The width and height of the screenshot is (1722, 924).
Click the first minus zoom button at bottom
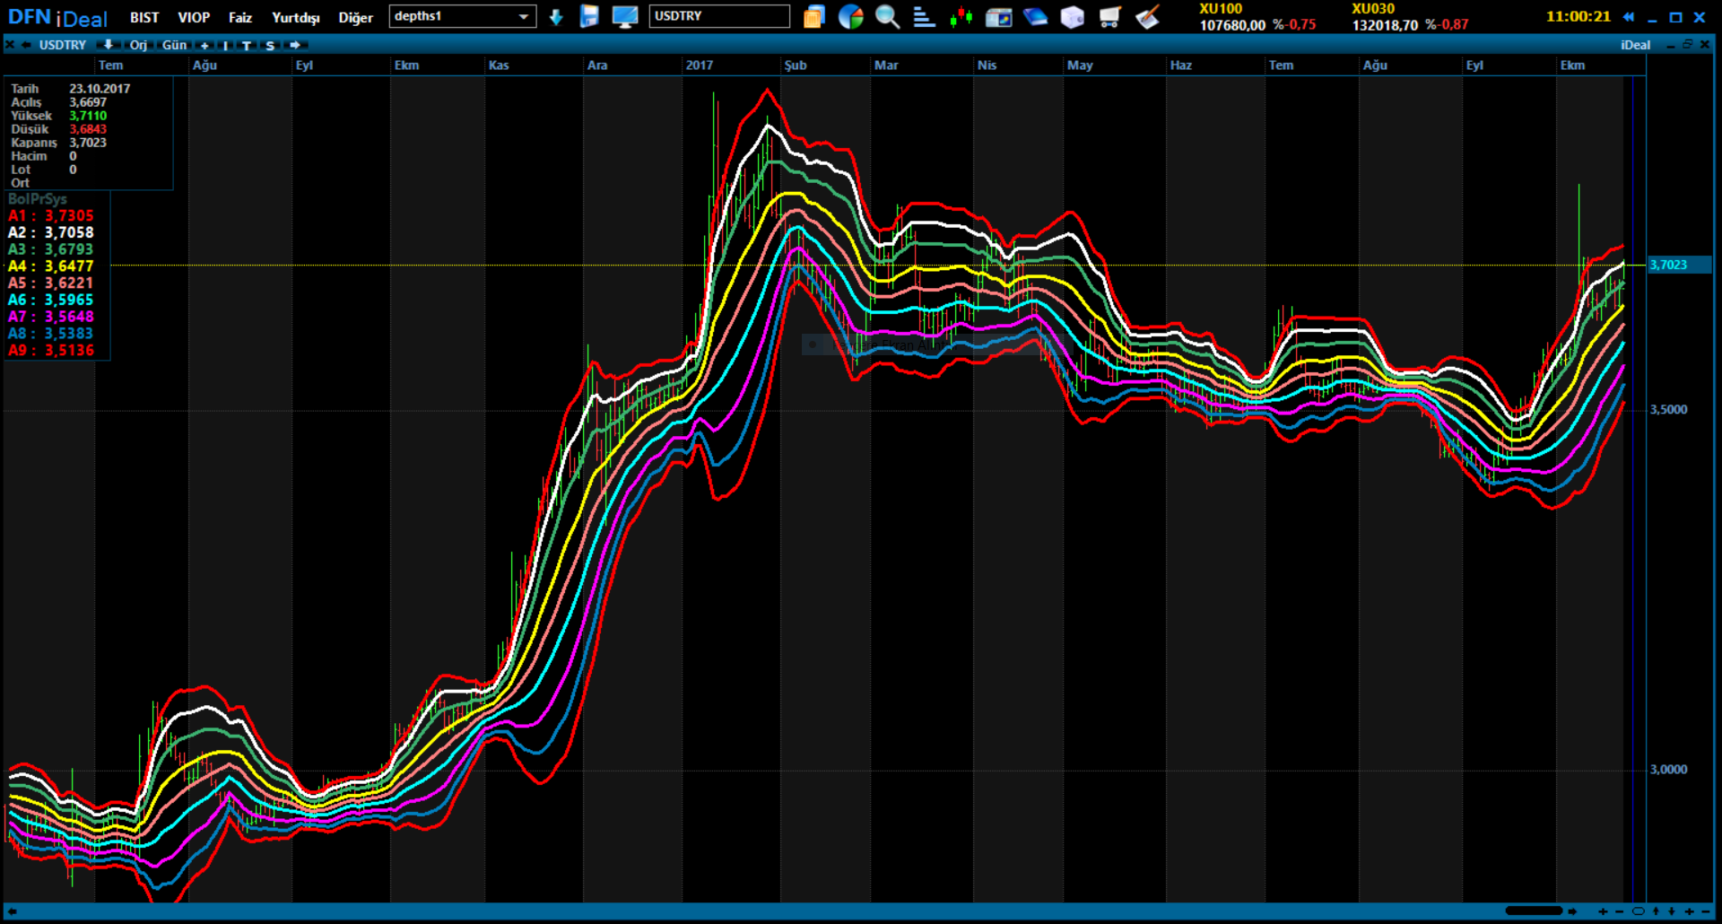(x=1620, y=911)
